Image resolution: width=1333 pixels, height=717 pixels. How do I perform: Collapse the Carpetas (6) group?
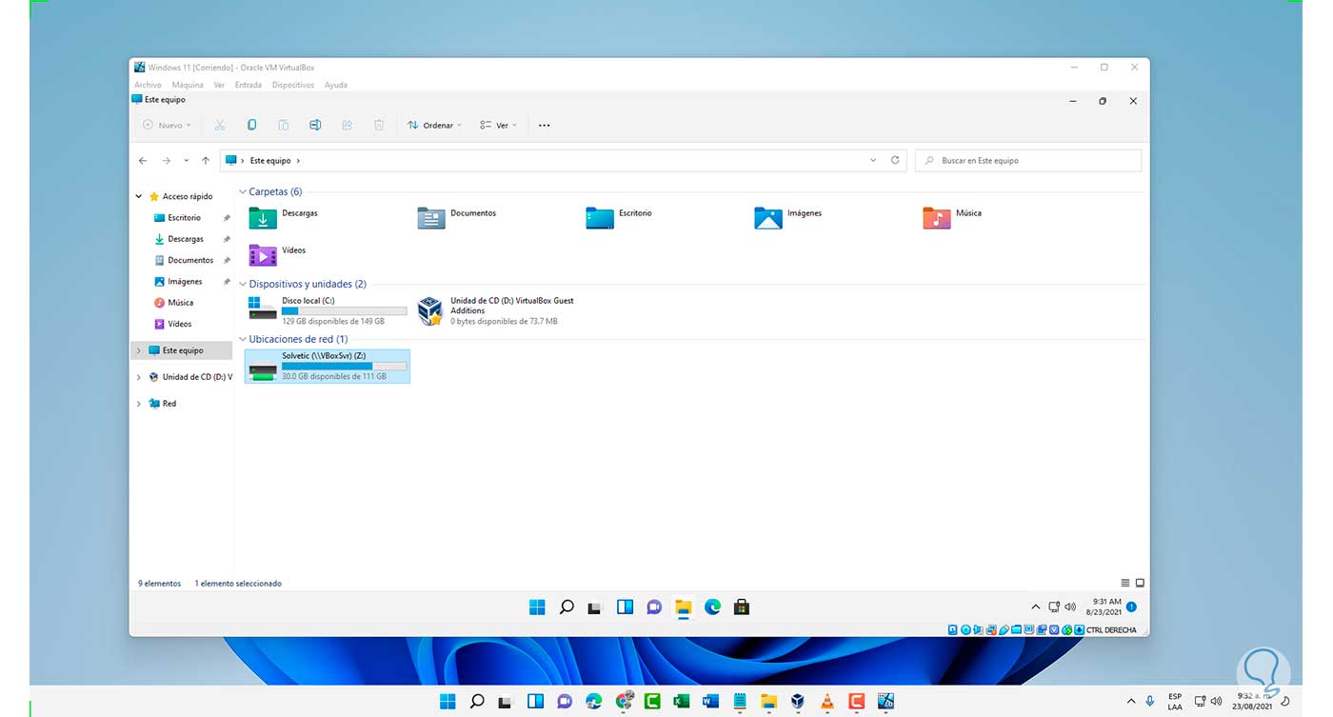pyautogui.click(x=243, y=192)
